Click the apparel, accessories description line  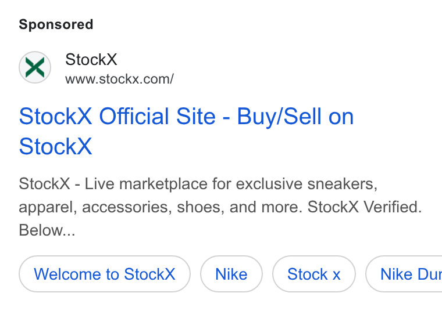point(220,207)
